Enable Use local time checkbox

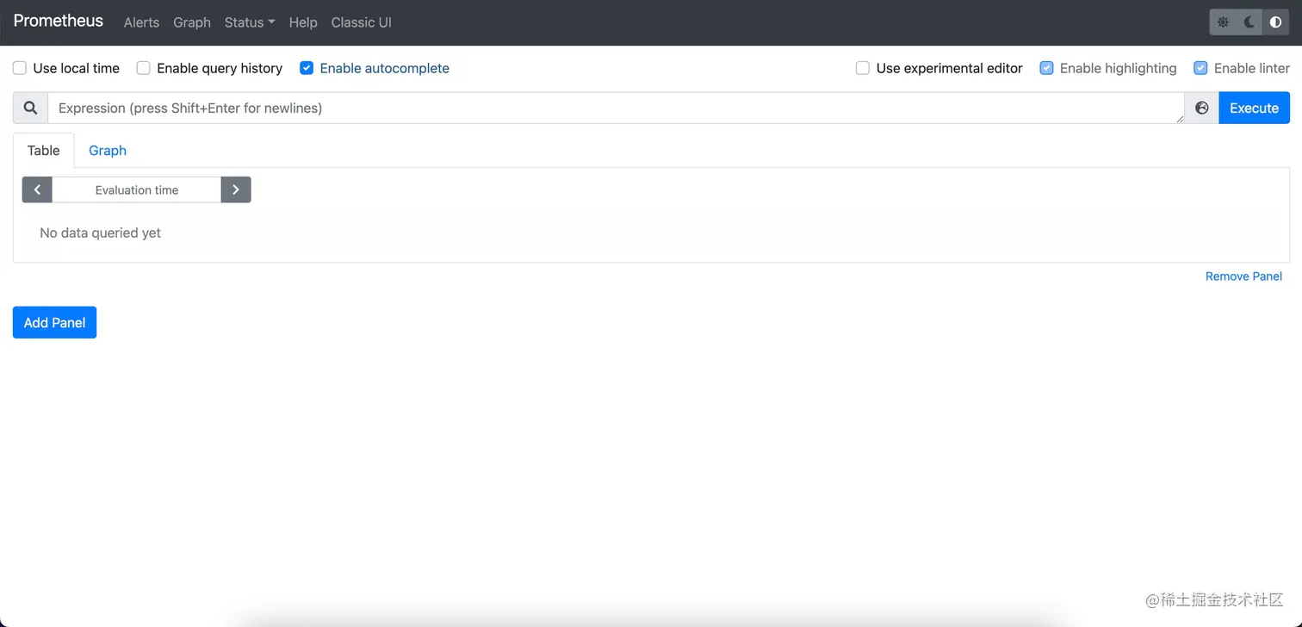(19, 68)
